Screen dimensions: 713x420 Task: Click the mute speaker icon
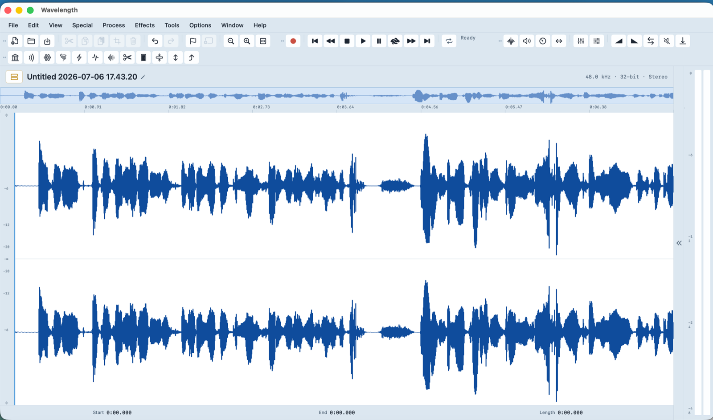[667, 41]
